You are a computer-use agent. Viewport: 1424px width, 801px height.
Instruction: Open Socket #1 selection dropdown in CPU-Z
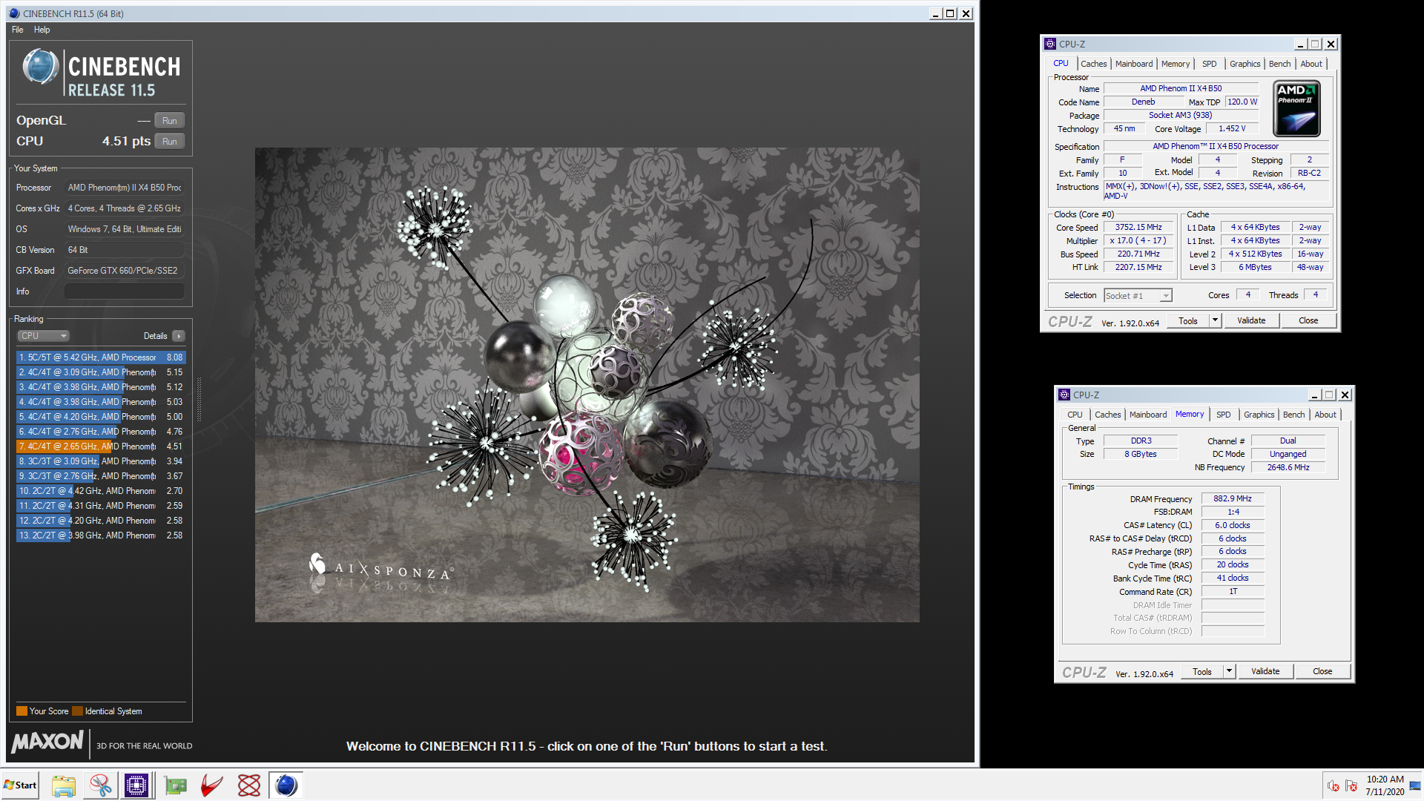(x=1138, y=296)
